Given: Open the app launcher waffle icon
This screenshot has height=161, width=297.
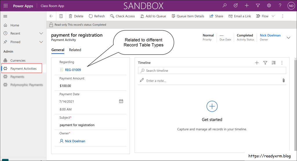Looking at the screenshot, I should point(6,6).
